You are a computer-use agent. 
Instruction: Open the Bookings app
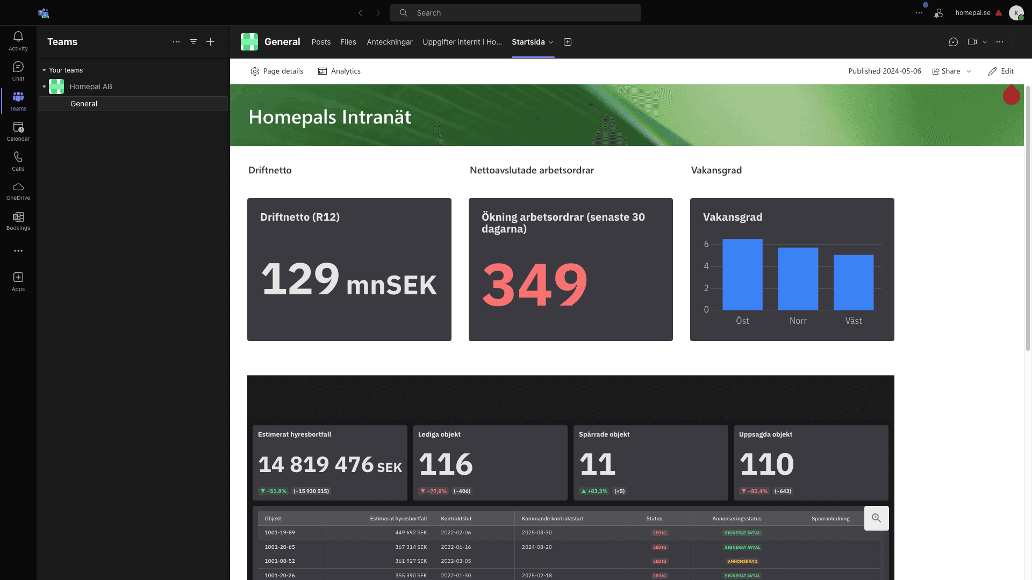pyautogui.click(x=18, y=221)
